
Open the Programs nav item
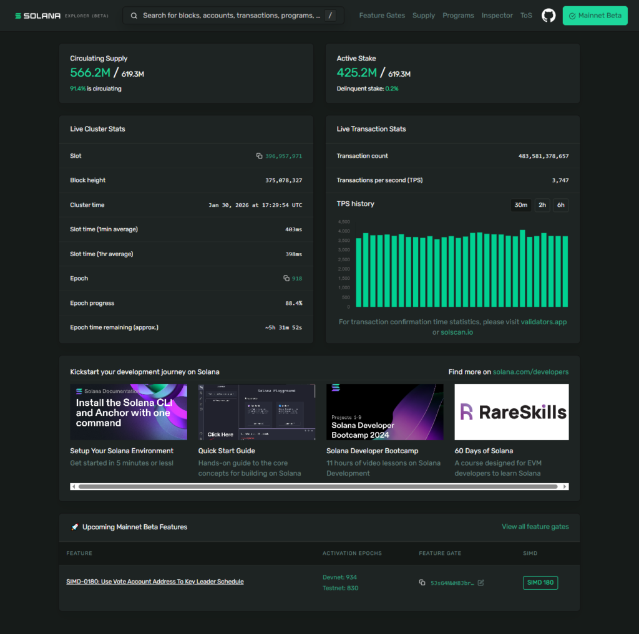click(x=458, y=16)
